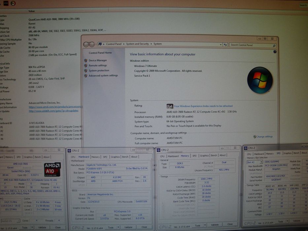Switch to CPU tab in Mainboard CPU-Z window

pos(73,157)
